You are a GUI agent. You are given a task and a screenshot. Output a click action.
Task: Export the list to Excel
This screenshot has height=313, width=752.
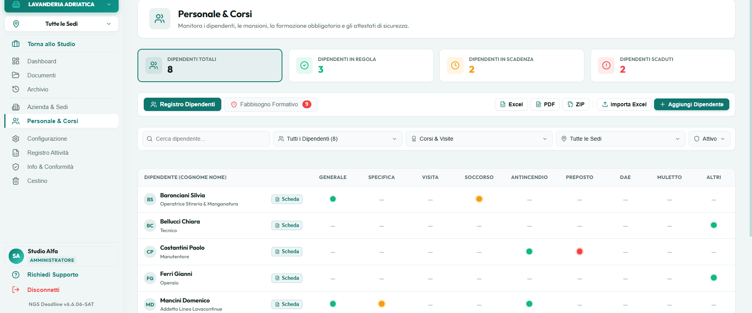point(512,104)
